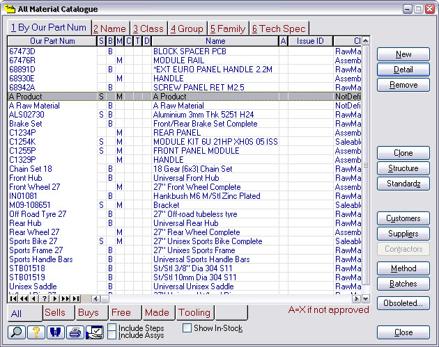Select the 1 By Our Part Num tab
439x347 pixels.
49,27
